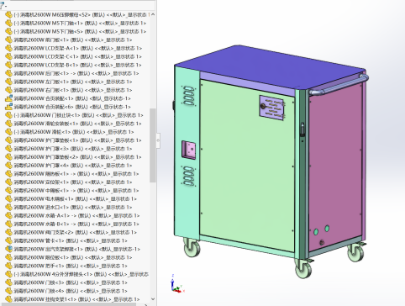
Task: Click the part icon beside 门锁止块<1>
Action: [8, 115]
